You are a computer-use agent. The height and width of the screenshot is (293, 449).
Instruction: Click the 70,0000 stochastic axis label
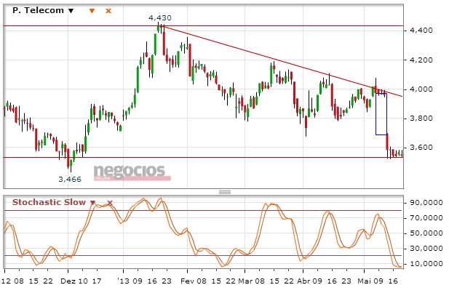click(426, 218)
